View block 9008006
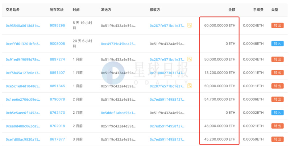 click(57, 43)
